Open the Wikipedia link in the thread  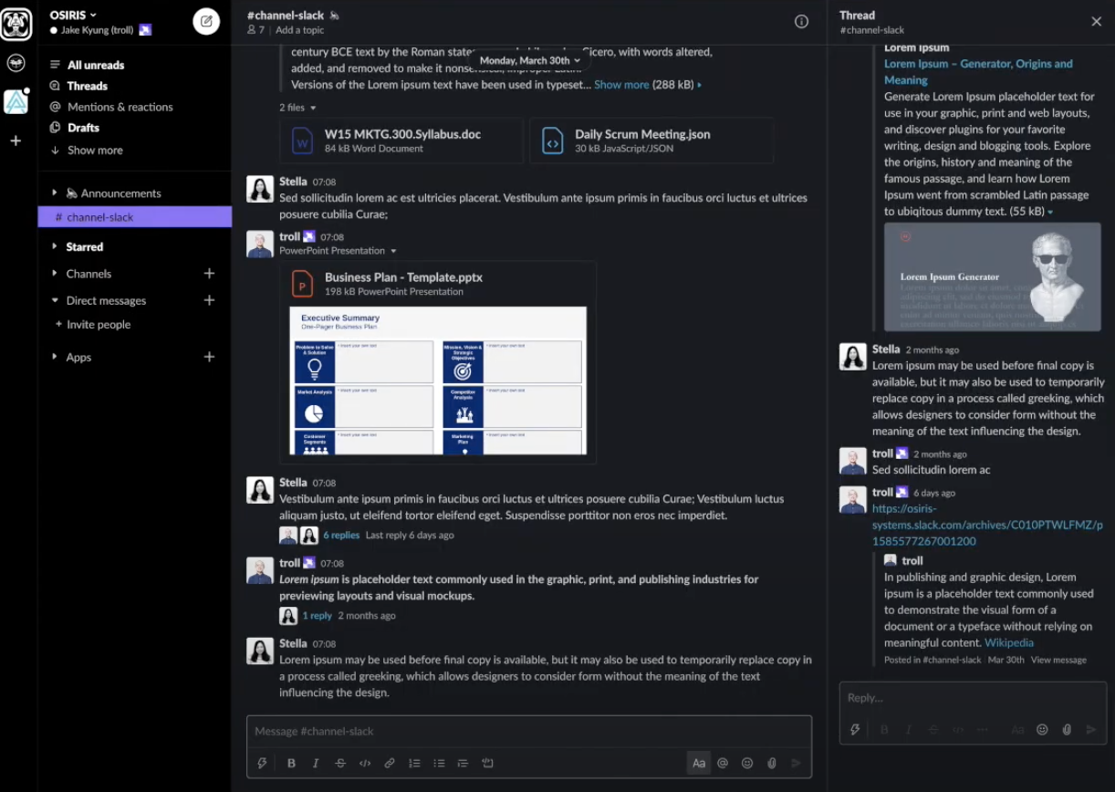click(x=1009, y=642)
